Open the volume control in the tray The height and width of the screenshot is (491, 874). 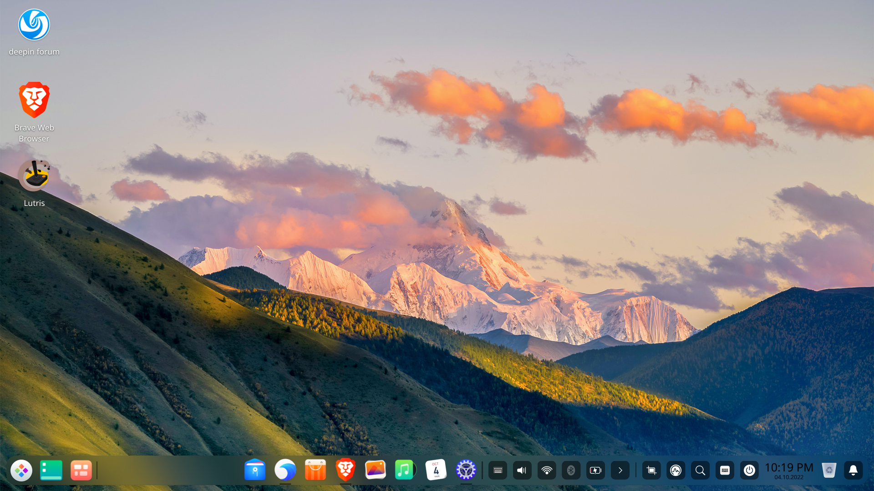click(522, 471)
